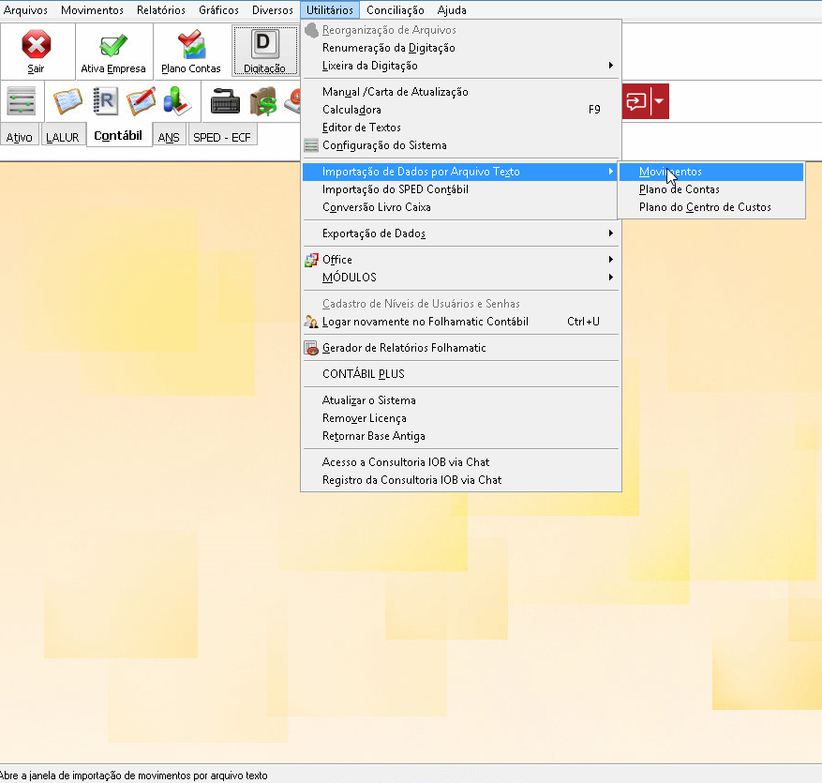Image resolution: width=822 pixels, height=783 pixels.
Task: Switch to the SPED - ECF tab
Action: click(x=222, y=137)
